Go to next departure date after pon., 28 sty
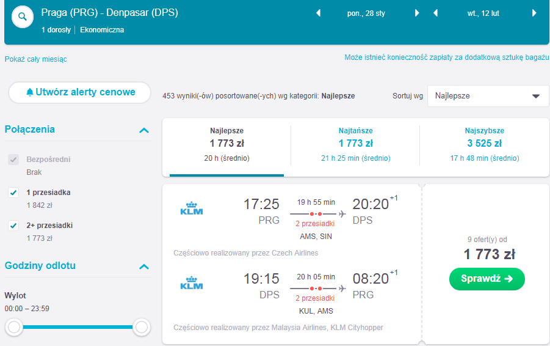Screen dimensions: 550x346 point(417,13)
